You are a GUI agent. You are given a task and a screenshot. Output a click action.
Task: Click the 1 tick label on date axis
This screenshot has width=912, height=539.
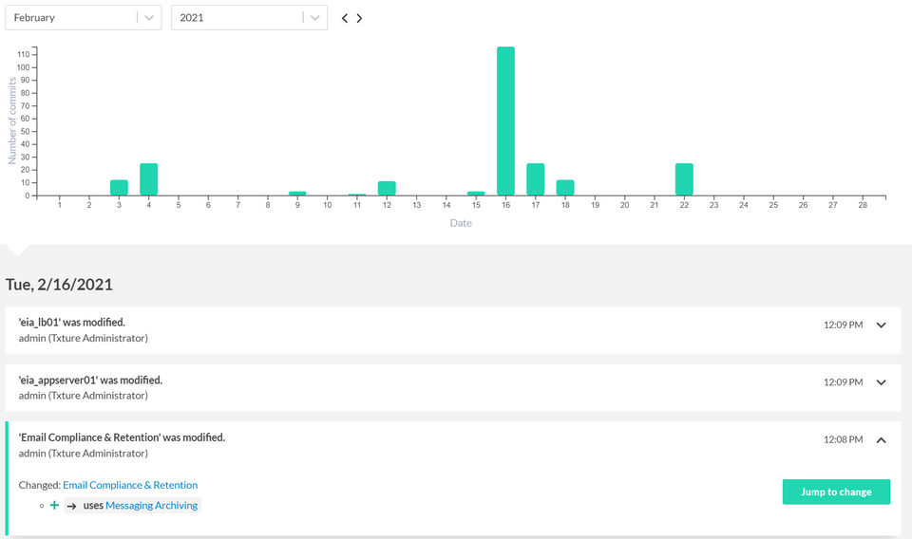tap(59, 205)
